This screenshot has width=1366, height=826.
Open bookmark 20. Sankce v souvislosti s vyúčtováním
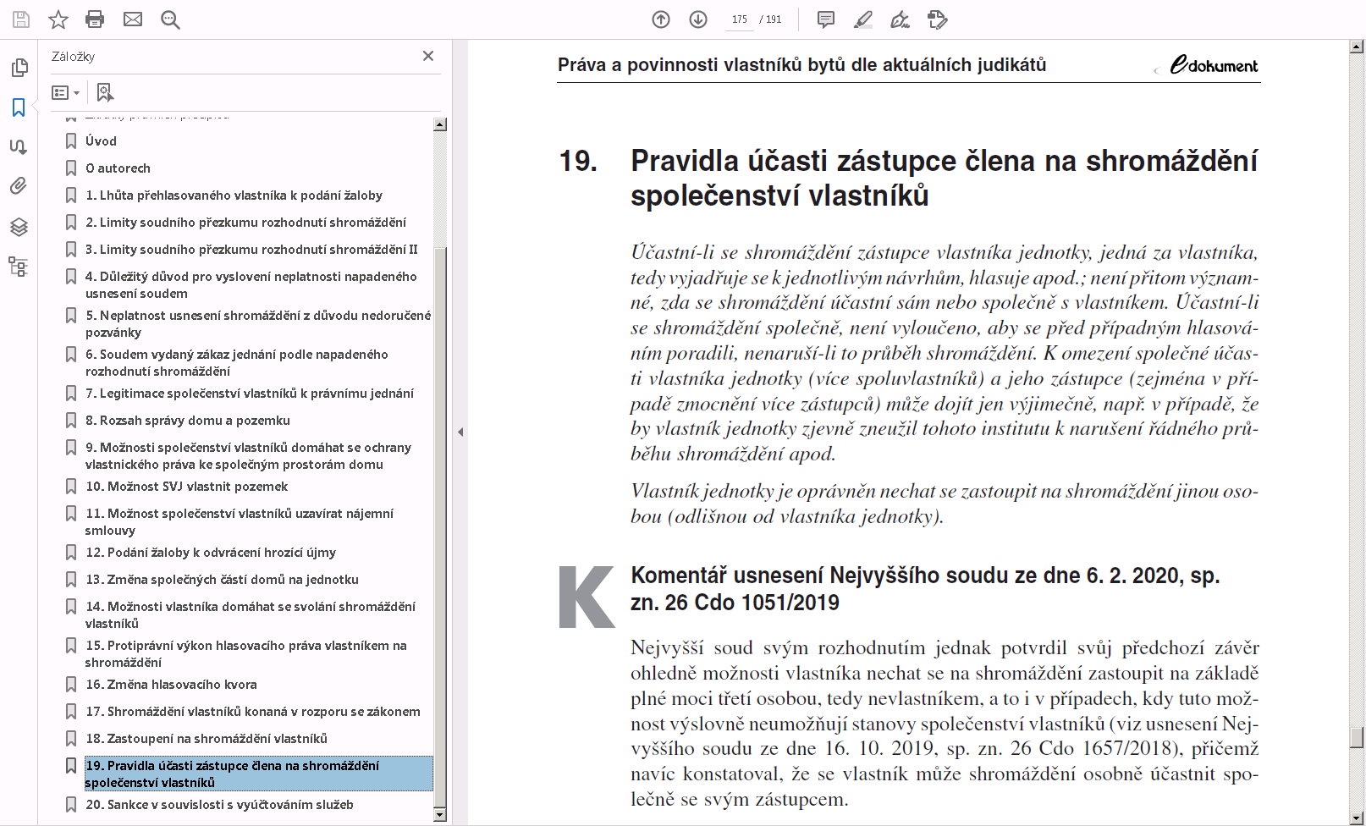click(x=219, y=805)
